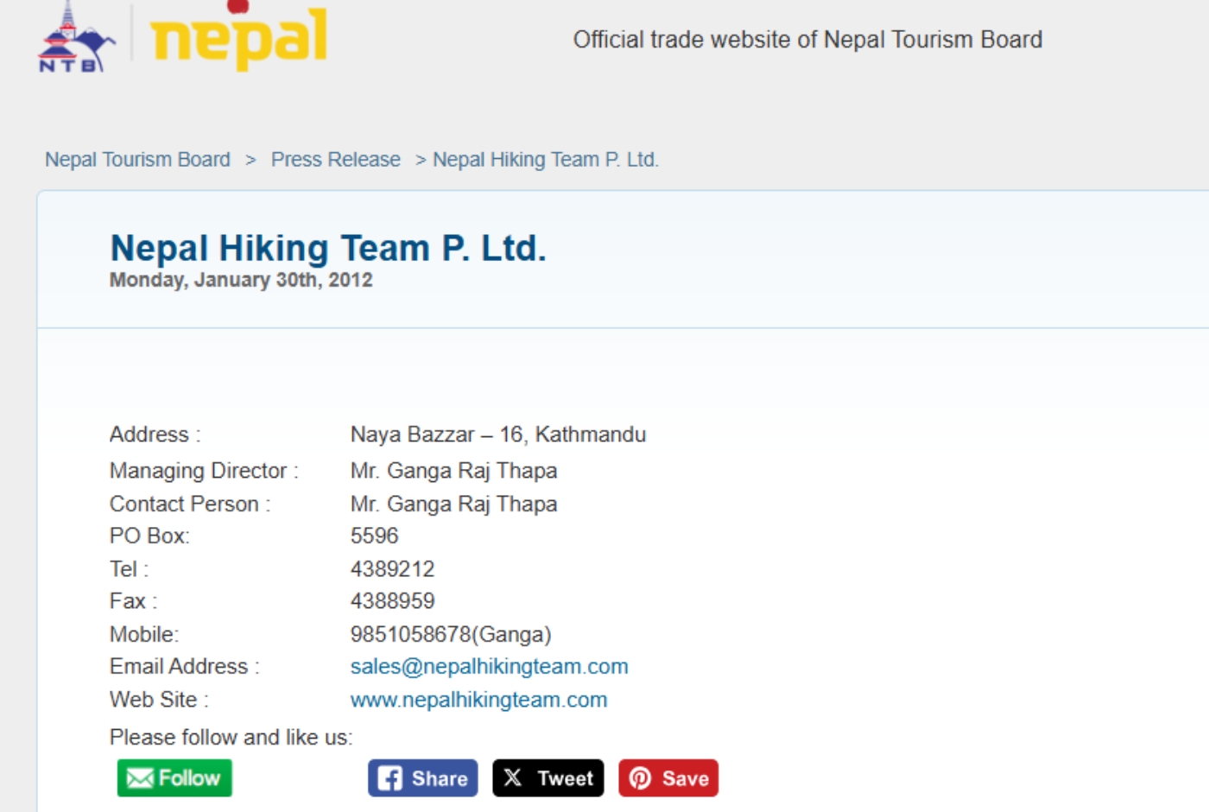This screenshot has height=812, width=1209.
Task: Click the PO Box label
Action: 149,536
